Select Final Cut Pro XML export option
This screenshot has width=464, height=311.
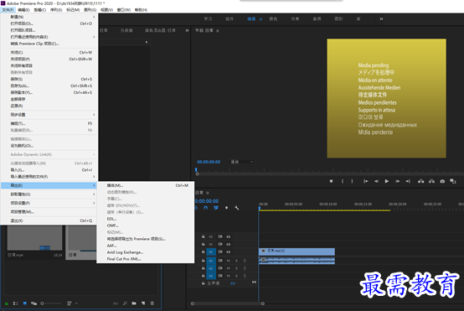pyautogui.click(x=124, y=259)
